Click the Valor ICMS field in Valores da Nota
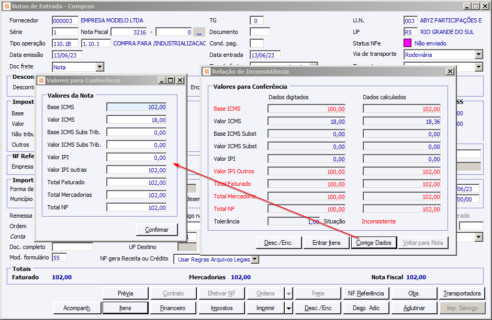Viewport: 492px width, 320px height. 137,120
